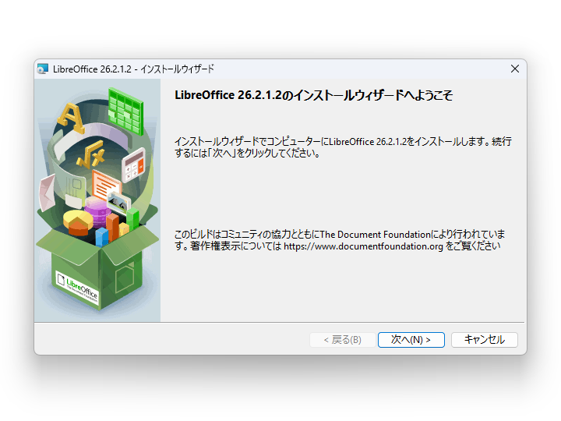The image size is (561, 421).
Task: Close the LibreOffice installer window
Action: point(515,69)
